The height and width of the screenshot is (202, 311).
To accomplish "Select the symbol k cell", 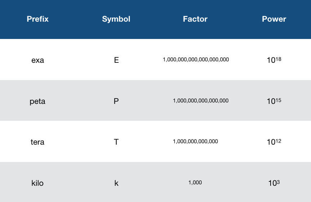I will click(x=116, y=183).
